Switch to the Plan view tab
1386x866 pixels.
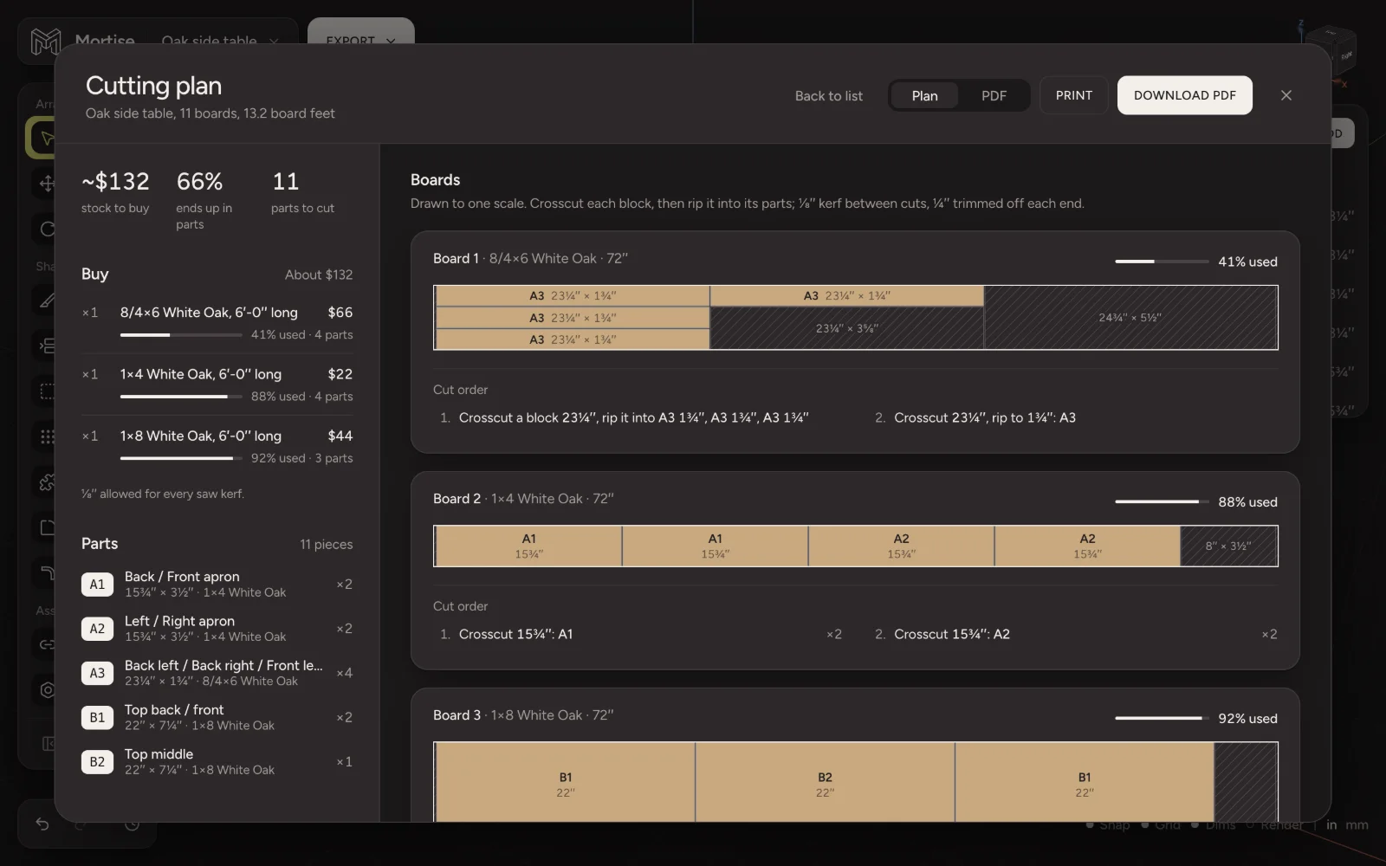[924, 95]
